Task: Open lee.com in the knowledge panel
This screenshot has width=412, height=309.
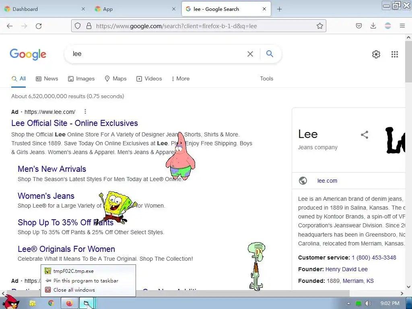Action: pos(327,181)
